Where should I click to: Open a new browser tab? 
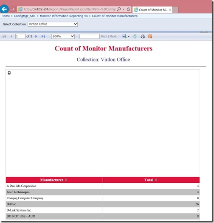coord(175,10)
